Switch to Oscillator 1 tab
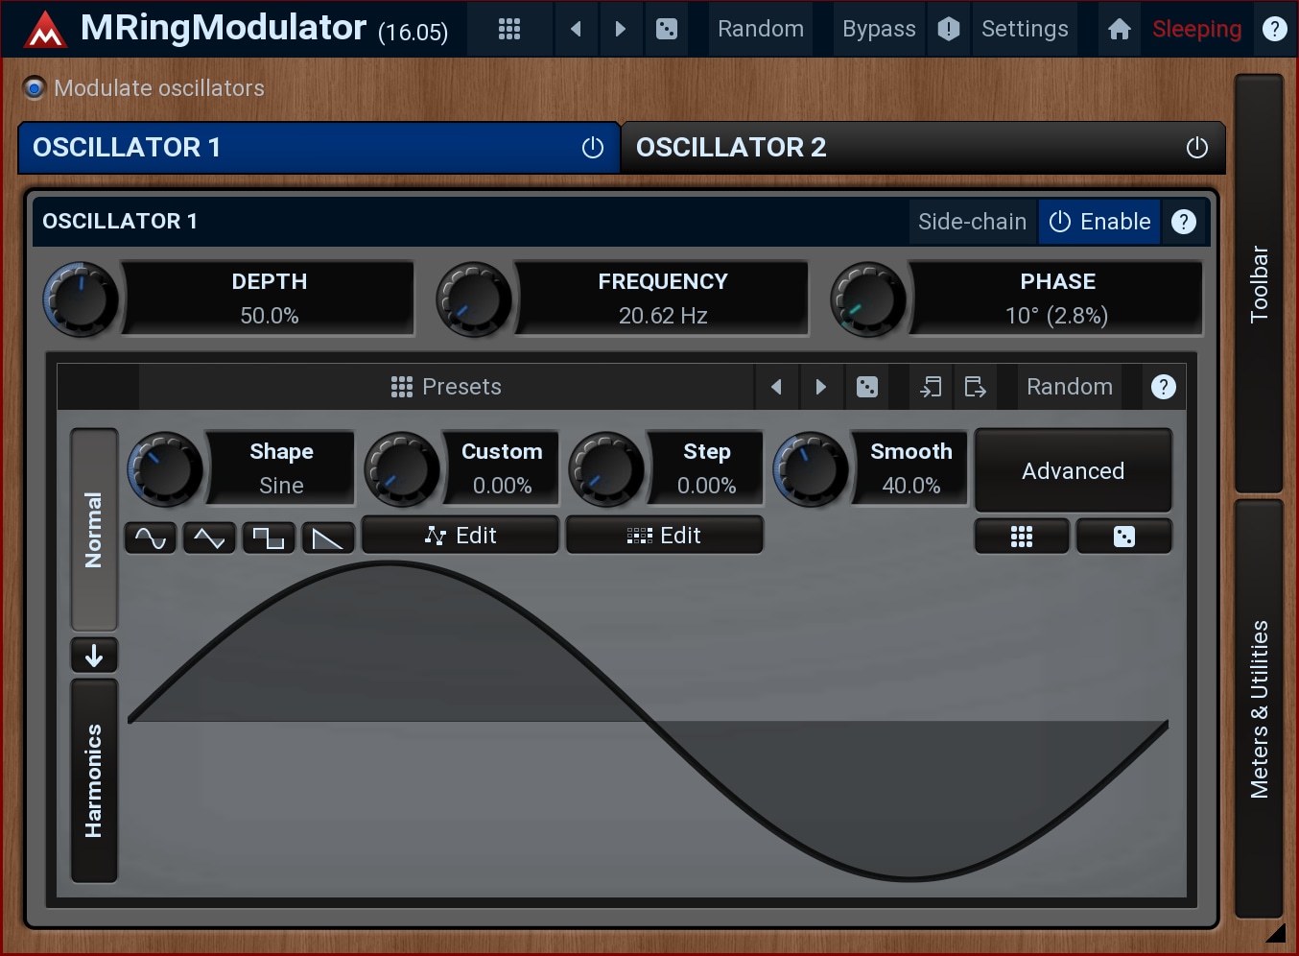 pos(319,148)
